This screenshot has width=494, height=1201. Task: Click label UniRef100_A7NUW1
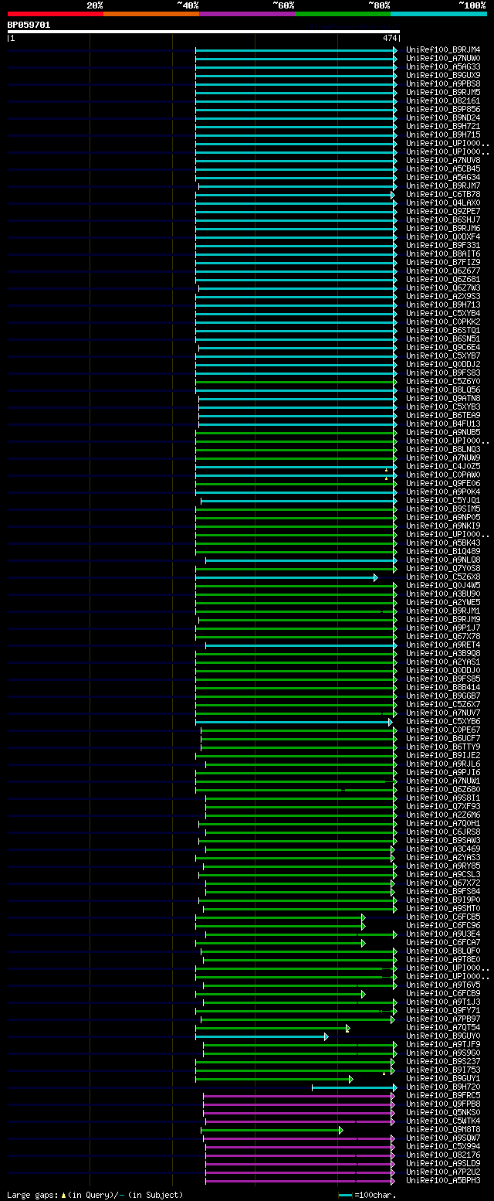[x=443, y=781]
